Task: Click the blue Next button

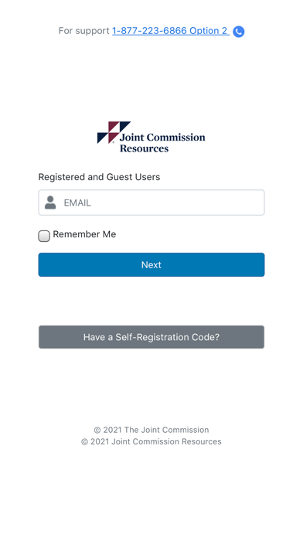Action: 151,264
